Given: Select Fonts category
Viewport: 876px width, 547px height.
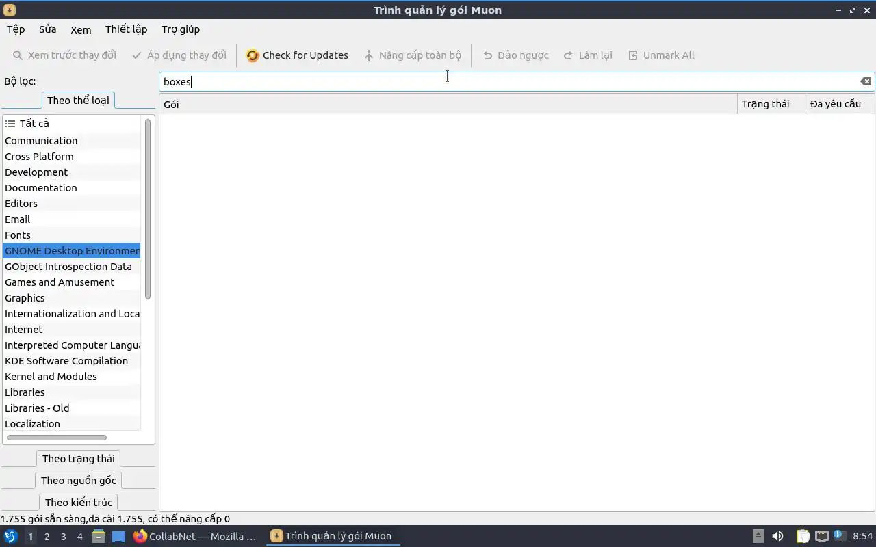Looking at the screenshot, I should [x=72, y=235].
